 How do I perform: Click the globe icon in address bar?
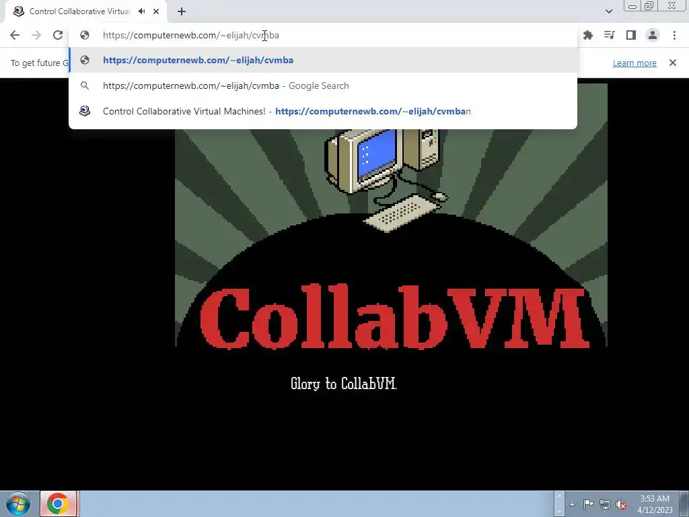click(85, 35)
